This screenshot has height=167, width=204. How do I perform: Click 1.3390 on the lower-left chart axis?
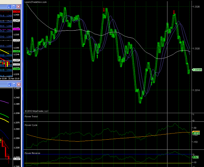(17, 113)
